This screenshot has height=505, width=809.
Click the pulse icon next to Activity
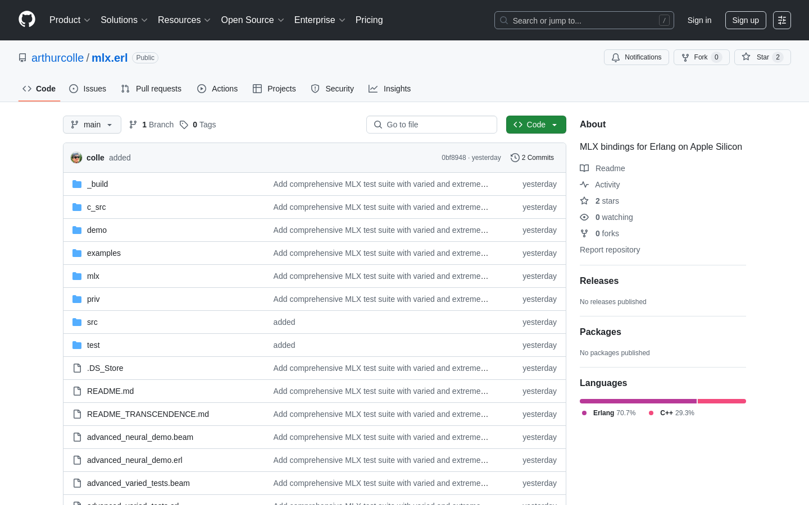tap(584, 185)
